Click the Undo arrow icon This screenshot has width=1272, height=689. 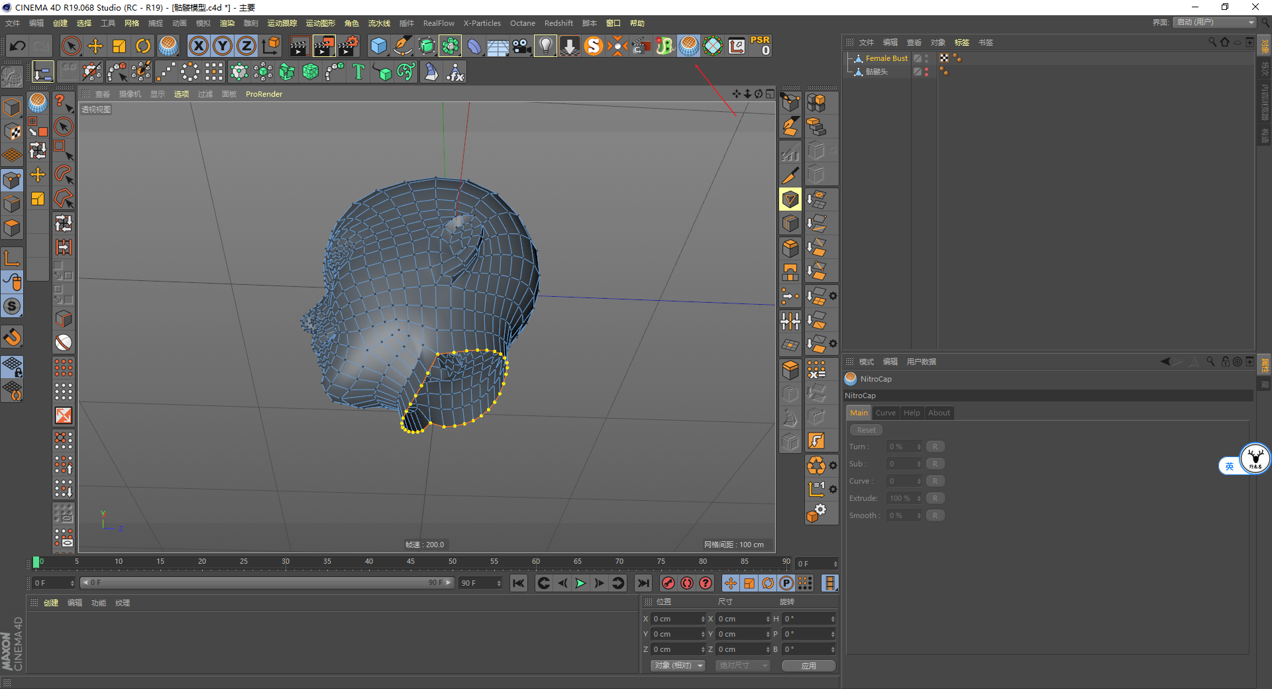[18, 46]
